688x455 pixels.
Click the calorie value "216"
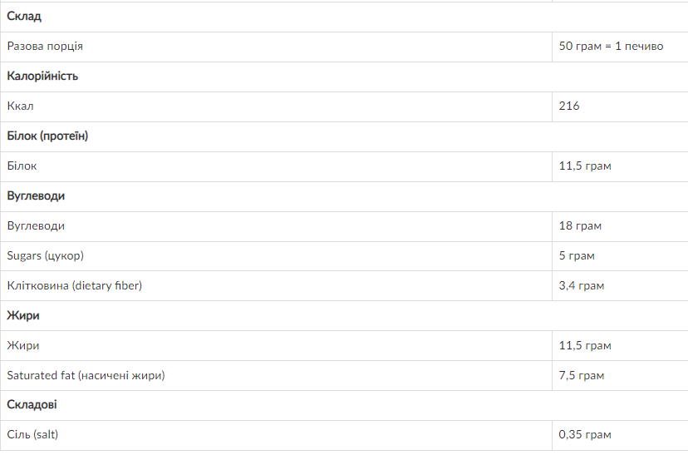point(569,106)
